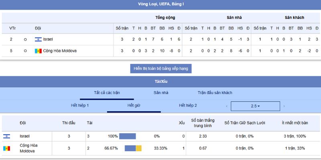Click the circle marker beside Moldova's rank
This screenshot has width=321, height=160.
(x=25, y=51)
